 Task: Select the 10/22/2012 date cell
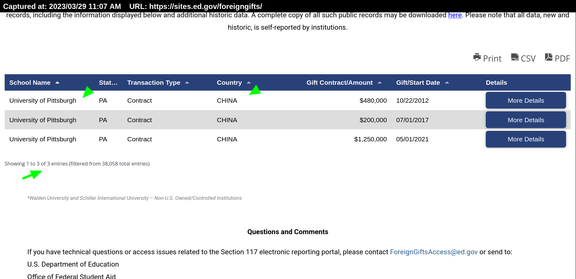click(412, 101)
